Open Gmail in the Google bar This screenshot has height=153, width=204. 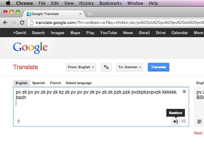(144, 33)
